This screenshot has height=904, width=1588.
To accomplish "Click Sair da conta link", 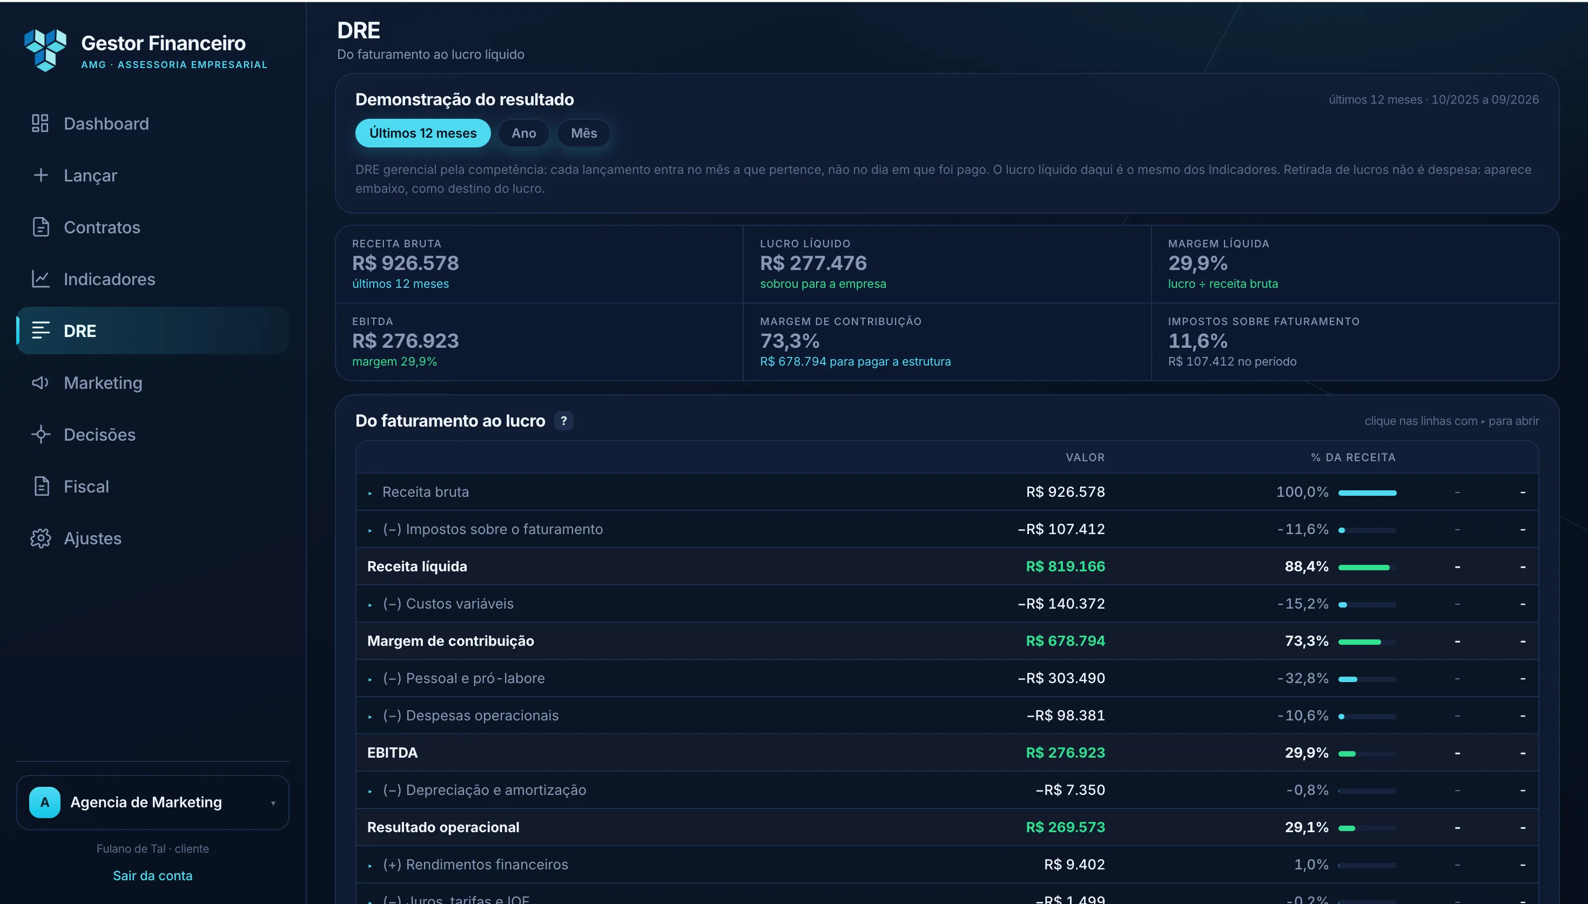I will tap(153, 875).
